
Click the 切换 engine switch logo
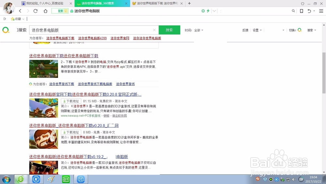click(x=299, y=30)
